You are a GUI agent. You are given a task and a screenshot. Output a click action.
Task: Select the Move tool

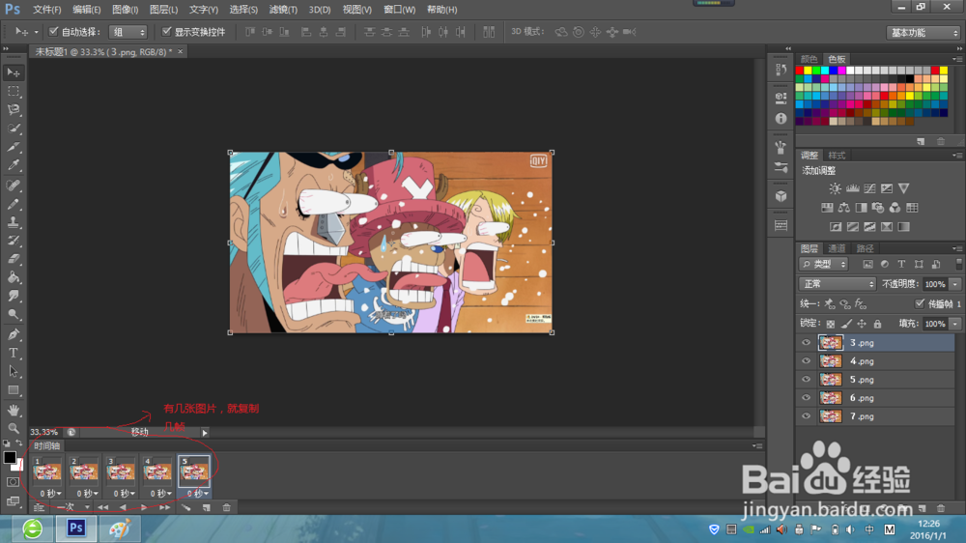(14, 72)
